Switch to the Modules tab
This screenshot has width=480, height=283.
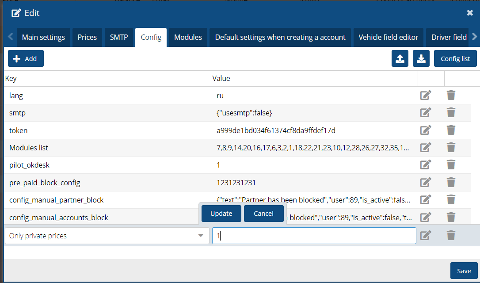pyautogui.click(x=188, y=37)
